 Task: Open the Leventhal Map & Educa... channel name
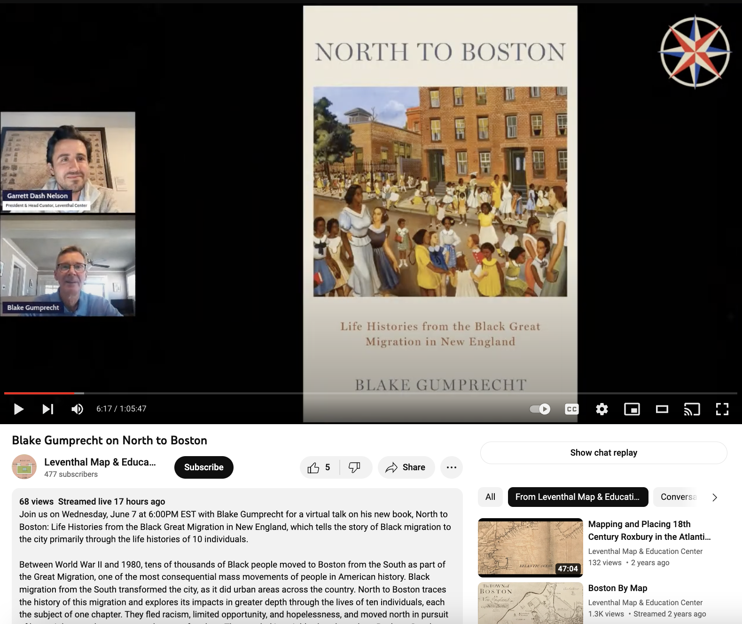click(100, 462)
